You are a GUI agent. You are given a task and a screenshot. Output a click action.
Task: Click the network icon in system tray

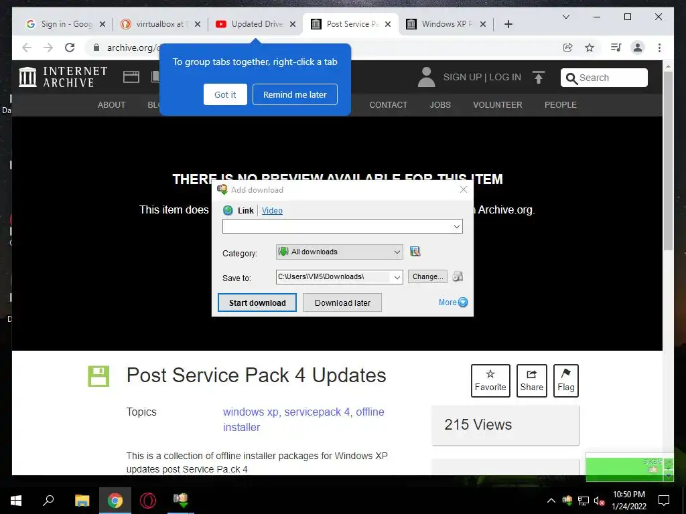pyautogui.click(x=584, y=501)
